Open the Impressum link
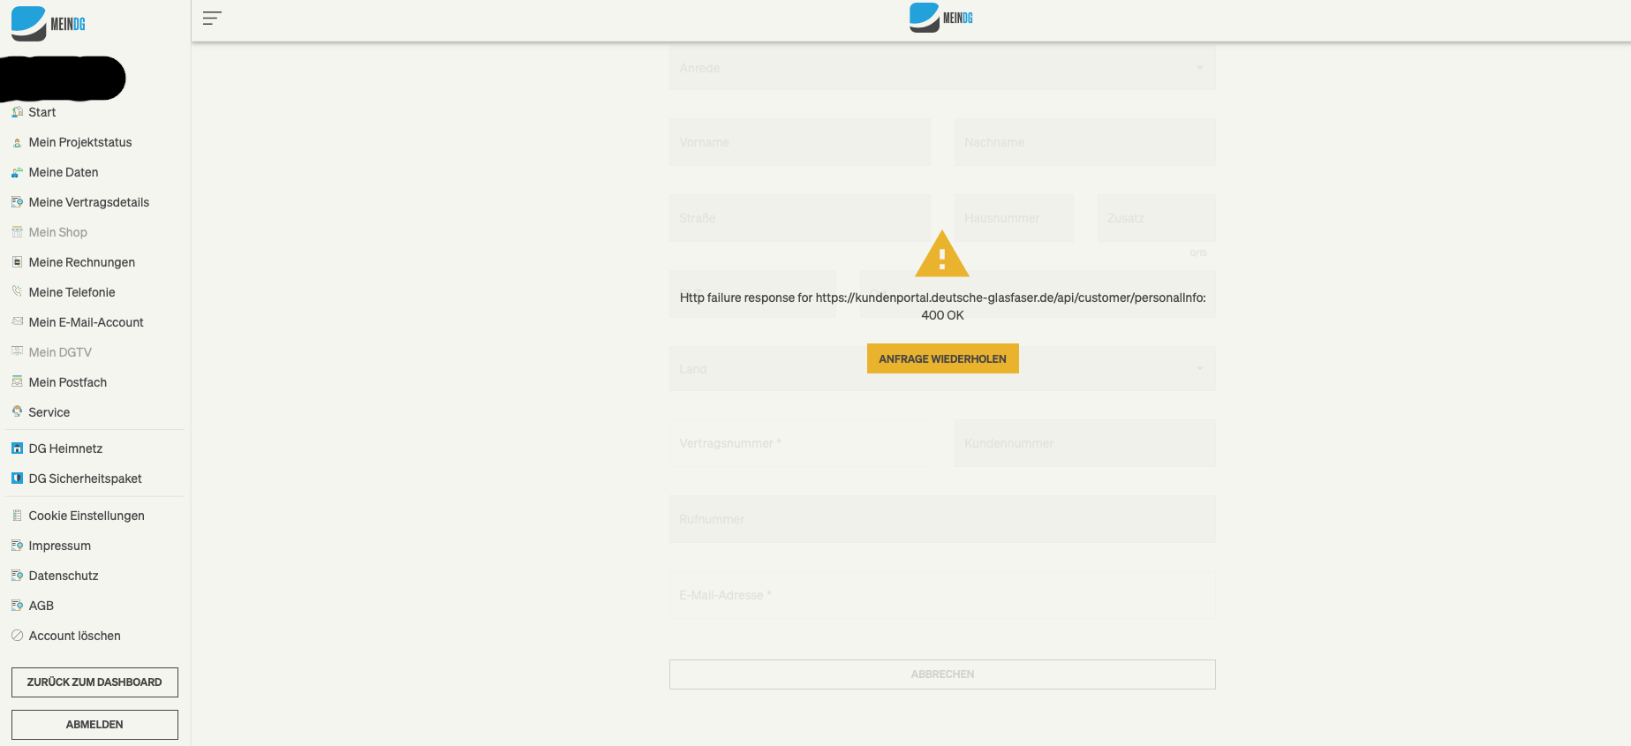Viewport: 1631px width, 746px height. pos(60,546)
